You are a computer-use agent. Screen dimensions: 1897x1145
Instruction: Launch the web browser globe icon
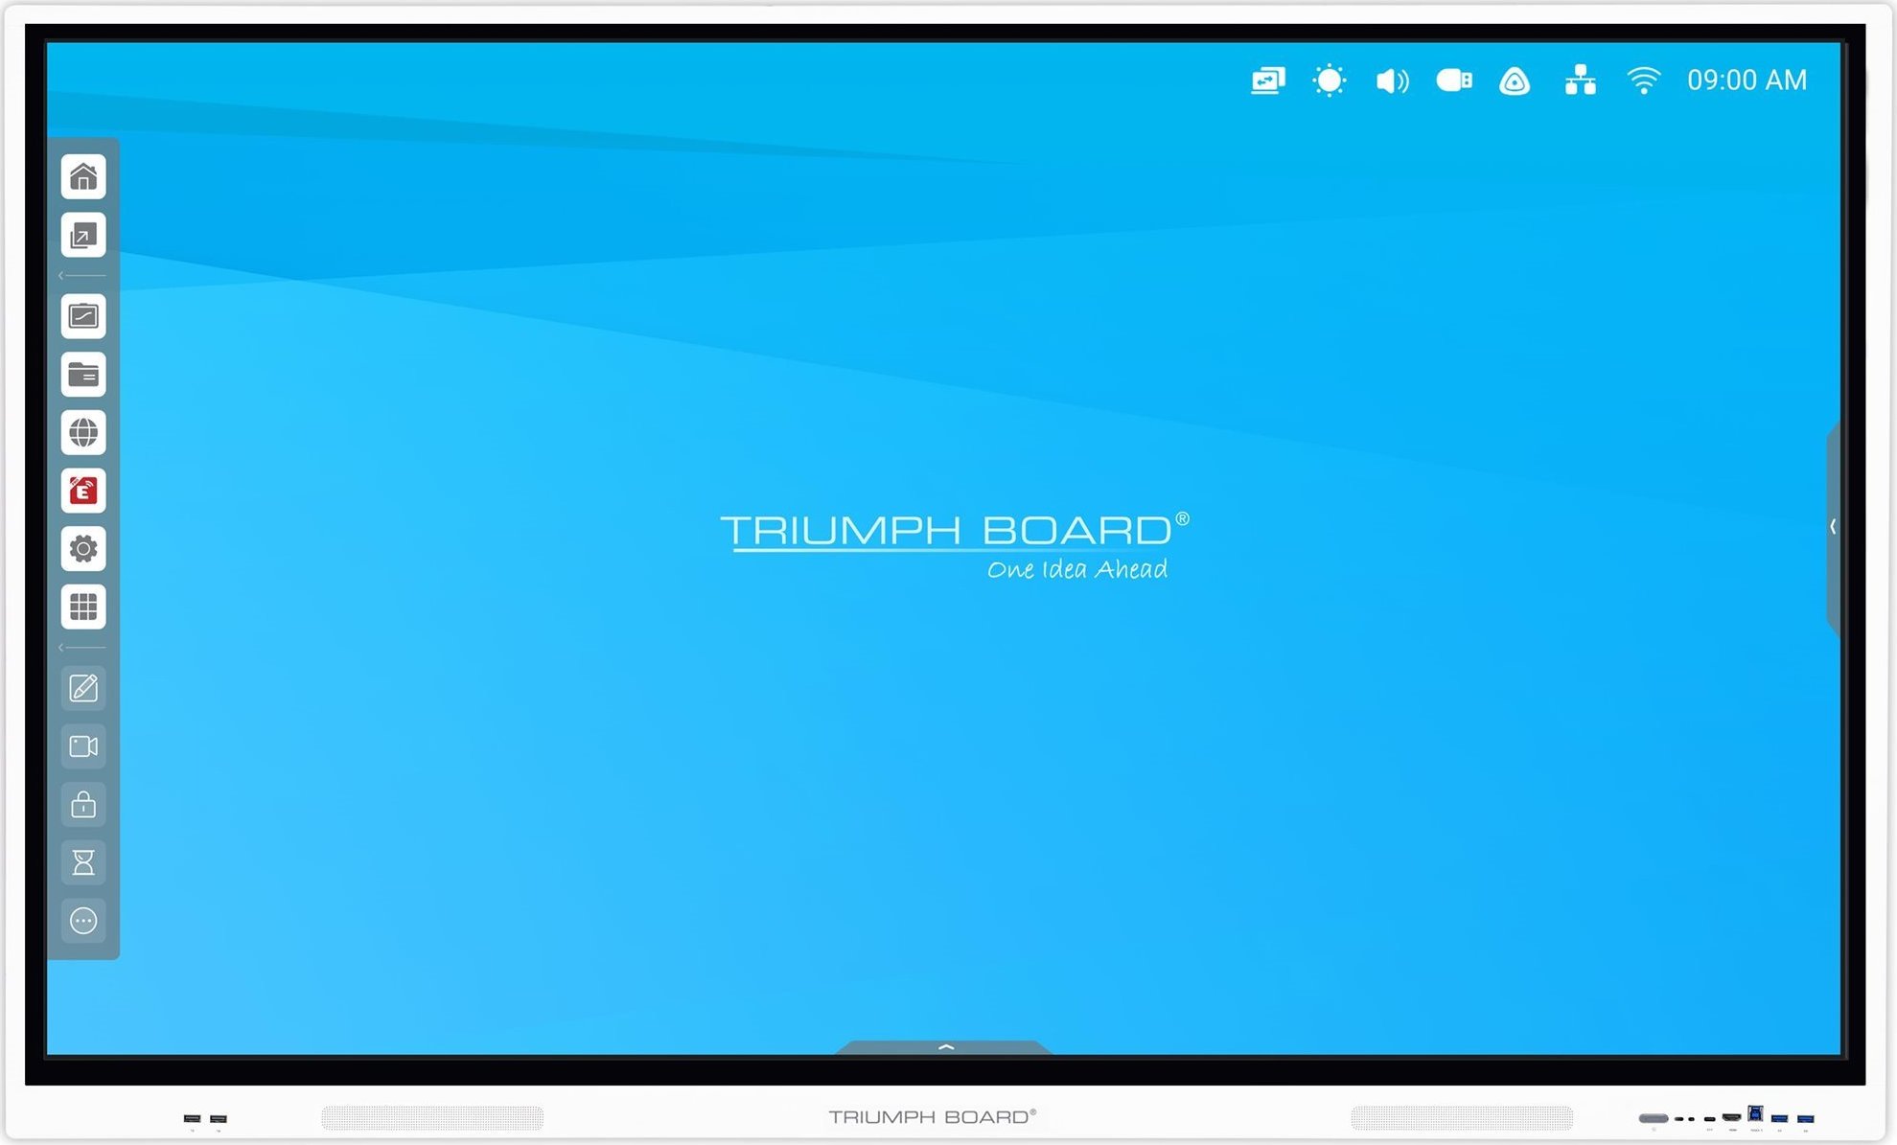83,433
